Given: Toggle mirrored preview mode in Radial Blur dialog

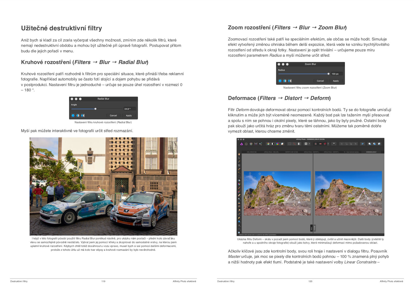Looking at the screenshot, I should (82, 115).
